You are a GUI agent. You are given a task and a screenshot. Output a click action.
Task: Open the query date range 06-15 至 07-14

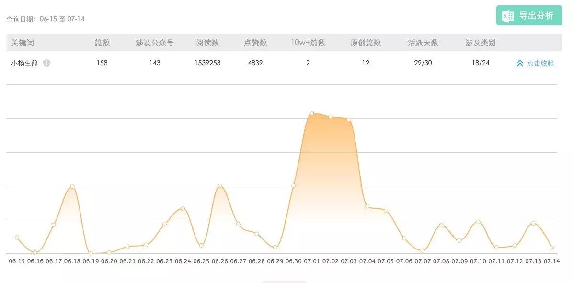coord(46,19)
